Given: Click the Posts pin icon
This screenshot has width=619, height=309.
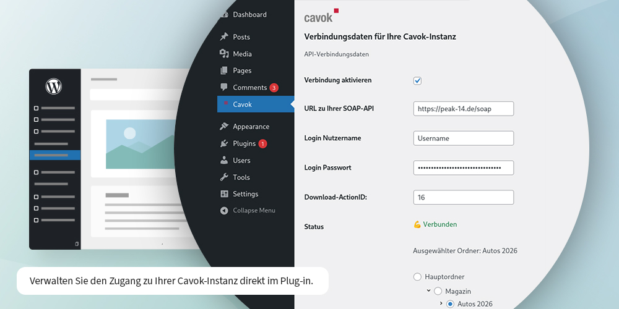Looking at the screenshot, I should [224, 36].
